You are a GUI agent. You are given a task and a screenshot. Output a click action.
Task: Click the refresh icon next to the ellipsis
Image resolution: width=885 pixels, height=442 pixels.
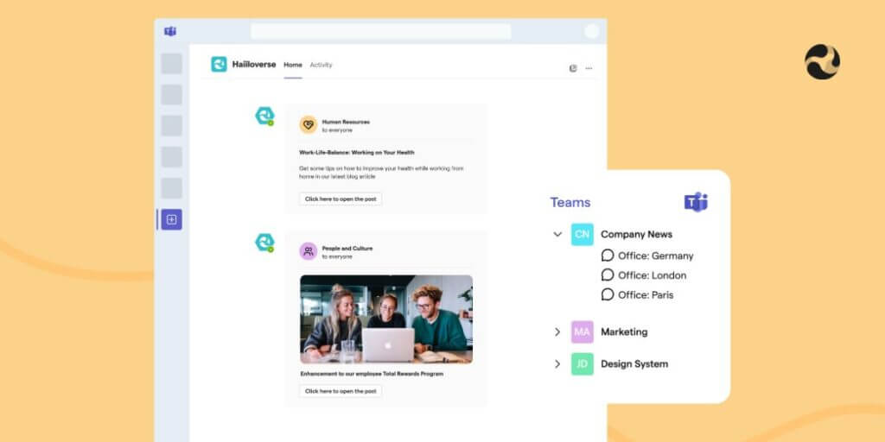pyautogui.click(x=573, y=68)
